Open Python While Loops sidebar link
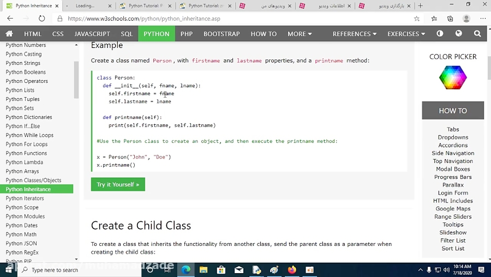The width and height of the screenshot is (491, 277). tap(29, 135)
